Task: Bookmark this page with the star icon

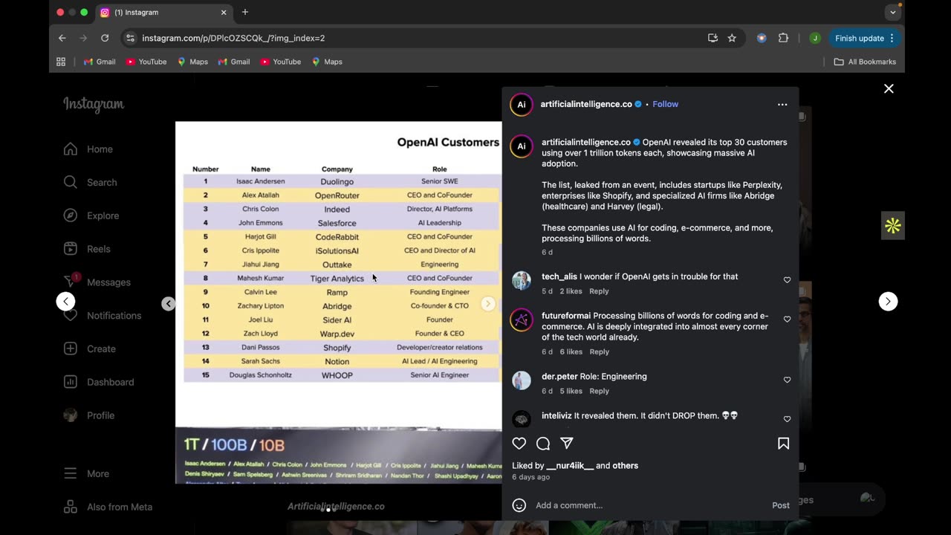Action: (x=732, y=38)
